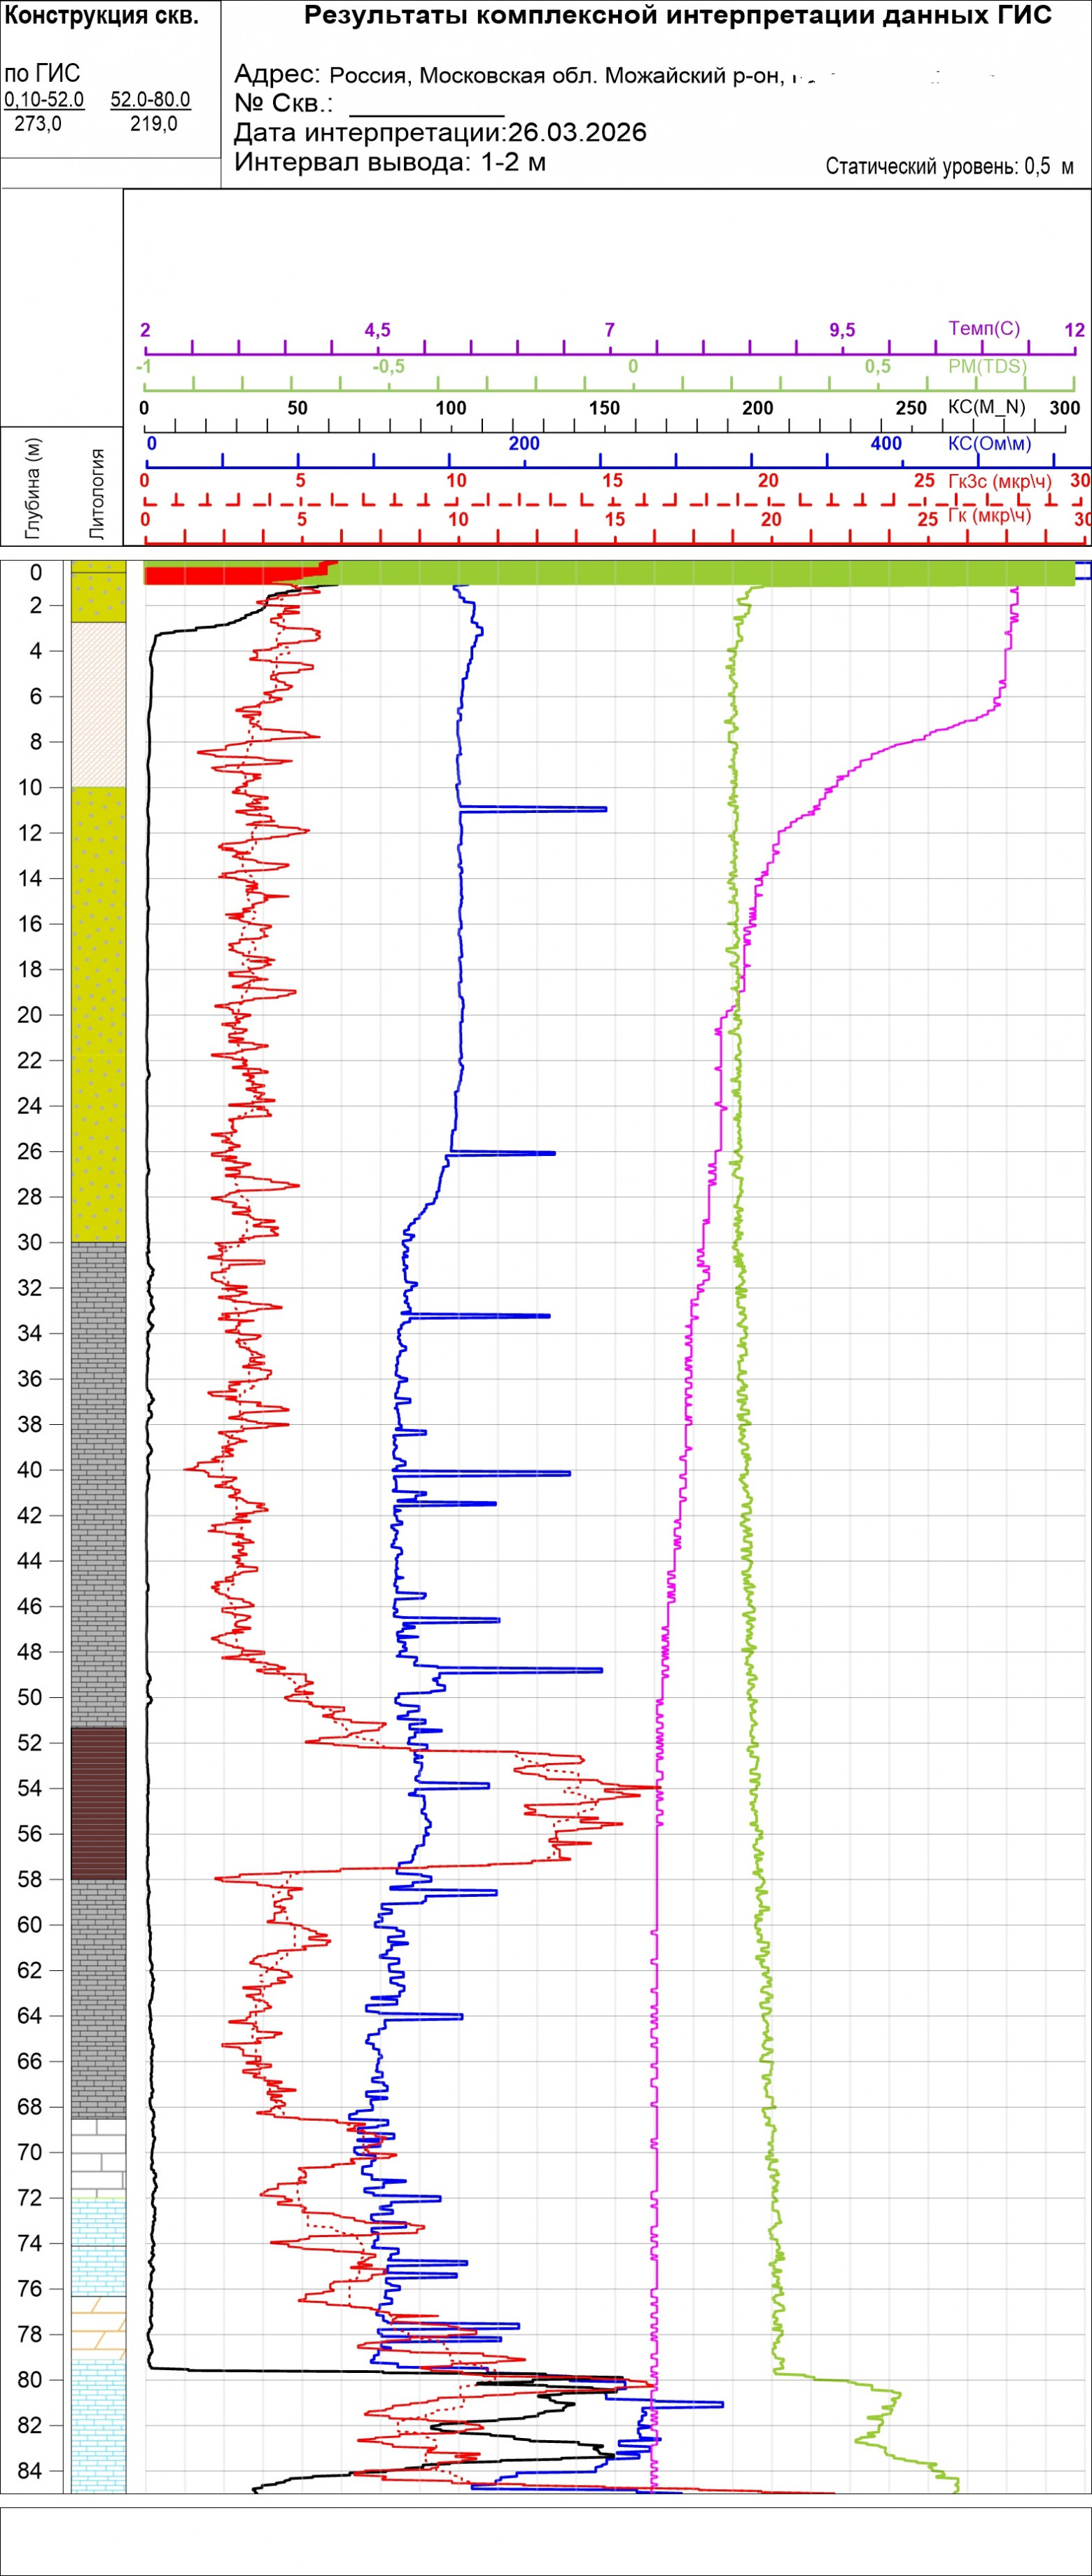The image size is (1092, 2576).
Task: Select the "-0,5" tick on PM(TDS) scale
Action: (x=388, y=367)
